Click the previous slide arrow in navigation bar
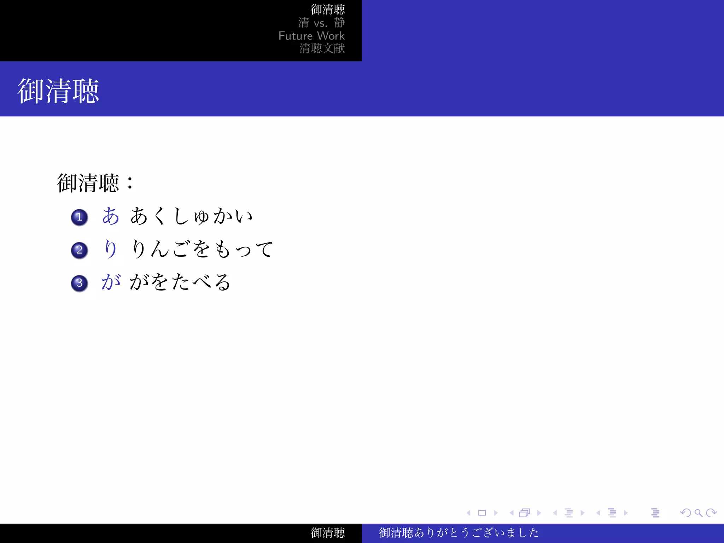Image resolution: width=724 pixels, height=543 pixels. click(x=468, y=513)
